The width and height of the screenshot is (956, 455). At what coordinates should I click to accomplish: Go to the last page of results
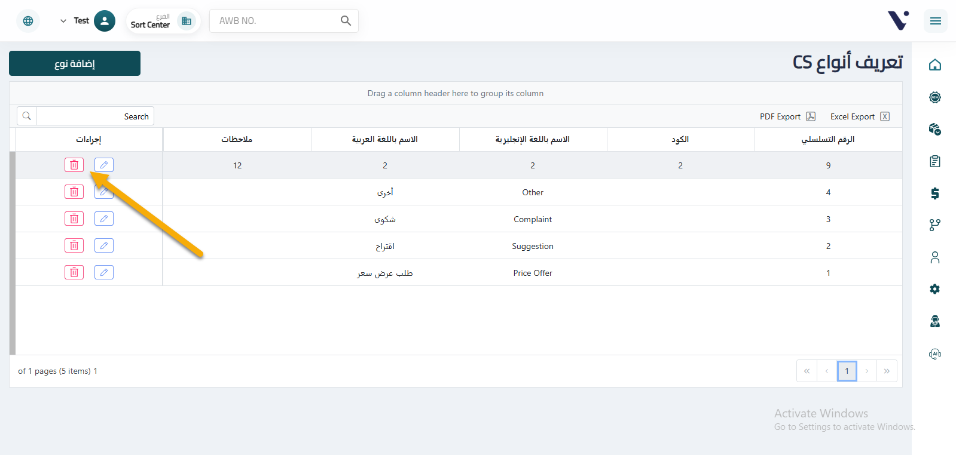[887, 371]
